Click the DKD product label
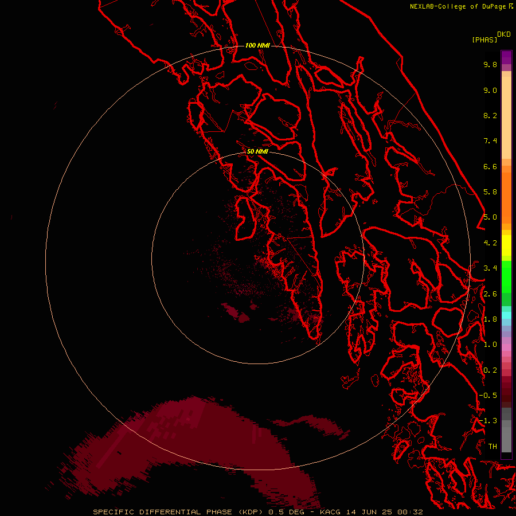The width and height of the screenshot is (516, 516). 504,34
